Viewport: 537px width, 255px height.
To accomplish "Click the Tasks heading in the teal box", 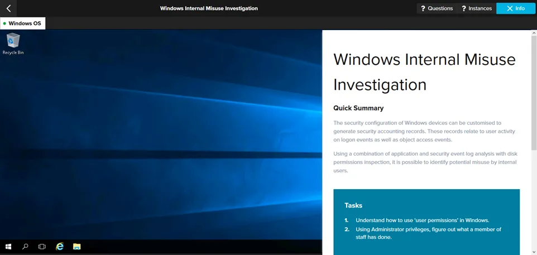I will click(353, 205).
